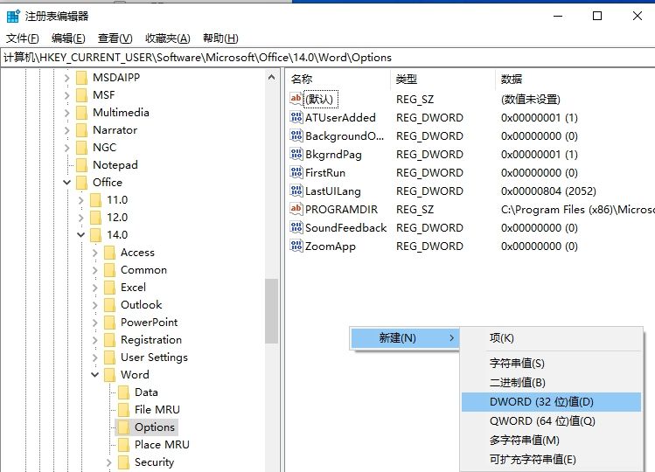Click the Excel folder icon
The height and width of the screenshot is (472, 655).
pyautogui.click(x=110, y=288)
